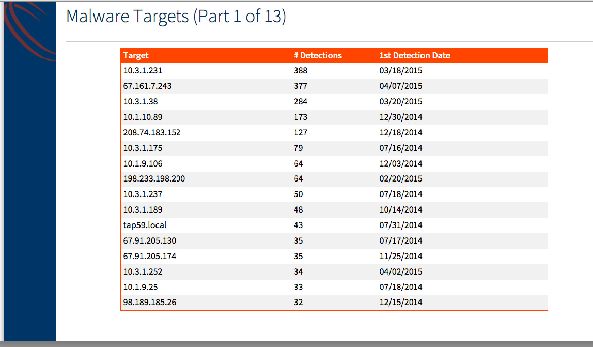Click the date 02/20/2015
593x347 pixels.
(x=400, y=178)
